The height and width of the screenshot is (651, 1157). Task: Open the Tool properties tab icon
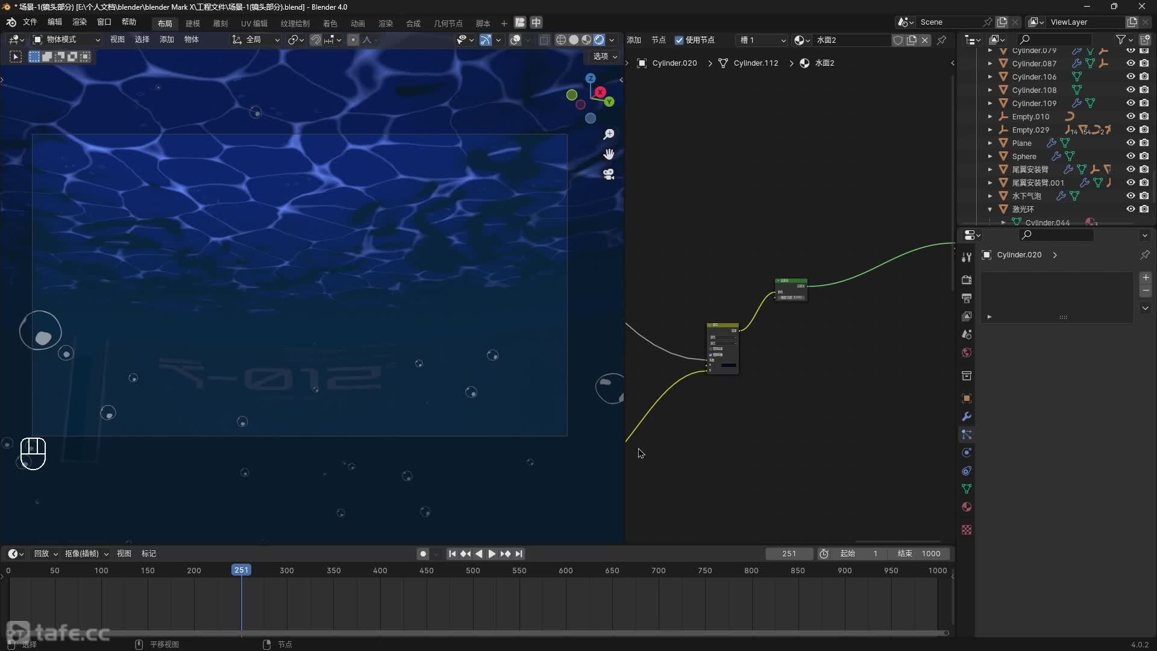967,257
